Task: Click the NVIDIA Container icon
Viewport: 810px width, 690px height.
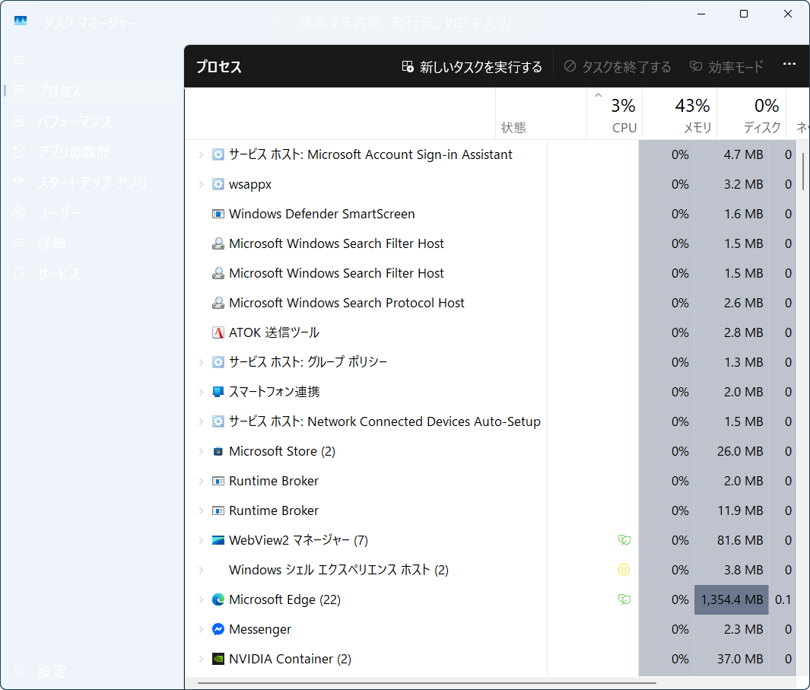Action: click(x=218, y=659)
